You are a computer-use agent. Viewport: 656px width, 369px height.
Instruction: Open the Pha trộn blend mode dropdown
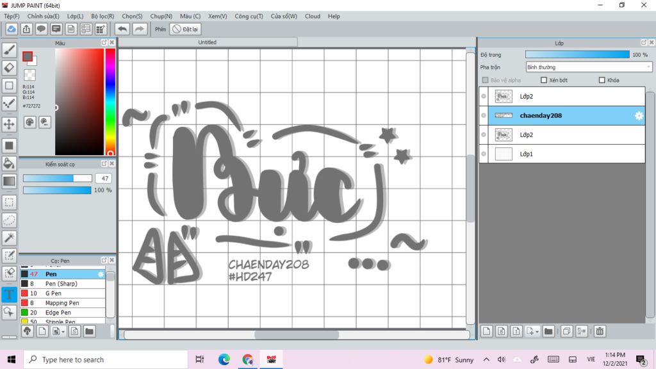tap(589, 67)
